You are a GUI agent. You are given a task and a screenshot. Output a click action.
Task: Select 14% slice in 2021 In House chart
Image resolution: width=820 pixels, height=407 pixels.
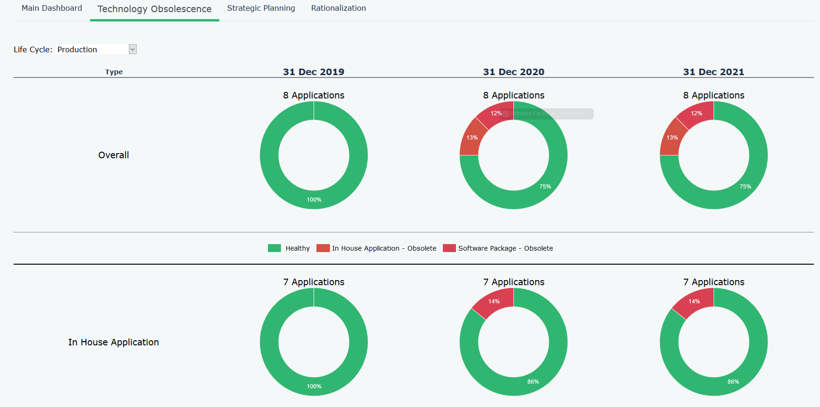(694, 302)
